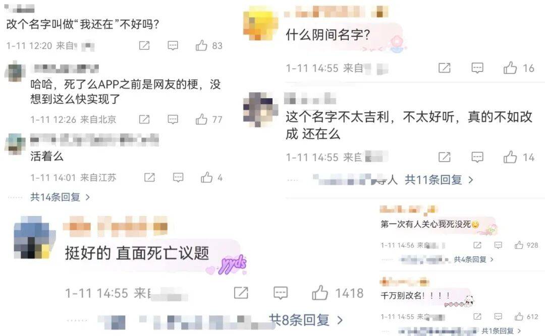Open the 共4条回复 reply thread
This screenshot has height=336, width=545.
pyautogui.click(x=473, y=259)
